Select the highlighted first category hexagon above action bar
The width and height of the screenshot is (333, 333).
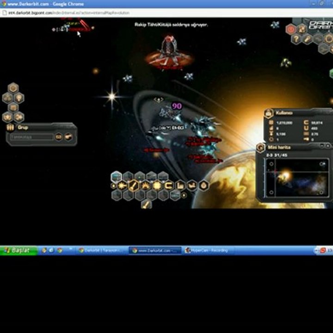(117, 177)
